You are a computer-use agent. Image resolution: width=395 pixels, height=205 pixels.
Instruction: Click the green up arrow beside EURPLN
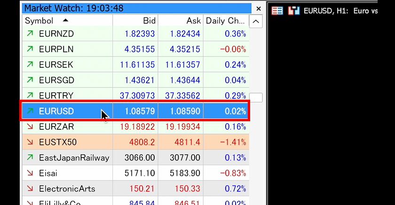point(30,48)
